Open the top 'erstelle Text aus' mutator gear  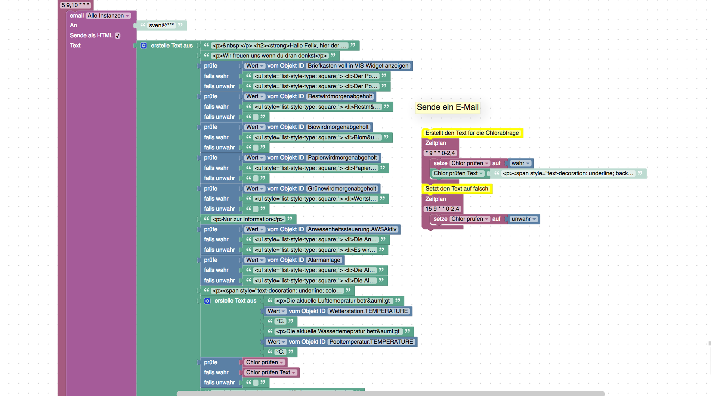(144, 46)
